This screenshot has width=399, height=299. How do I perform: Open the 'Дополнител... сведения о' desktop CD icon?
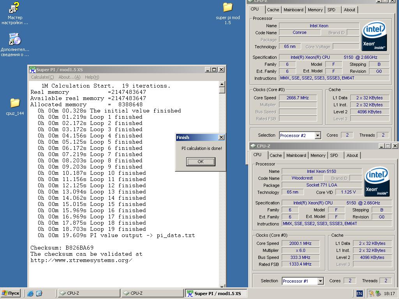[x=14, y=39]
